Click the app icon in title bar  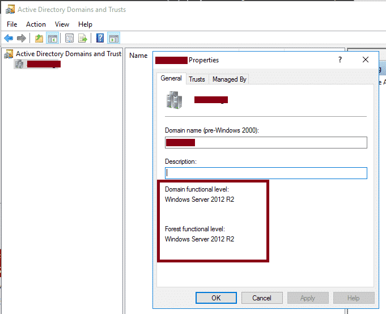pyautogui.click(x=10, y=9)
